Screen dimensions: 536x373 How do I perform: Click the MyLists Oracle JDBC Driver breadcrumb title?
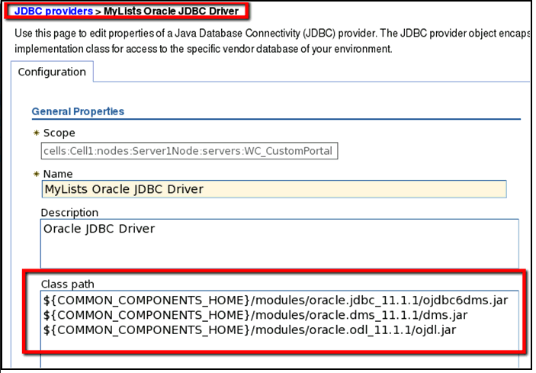pos(171,11)
